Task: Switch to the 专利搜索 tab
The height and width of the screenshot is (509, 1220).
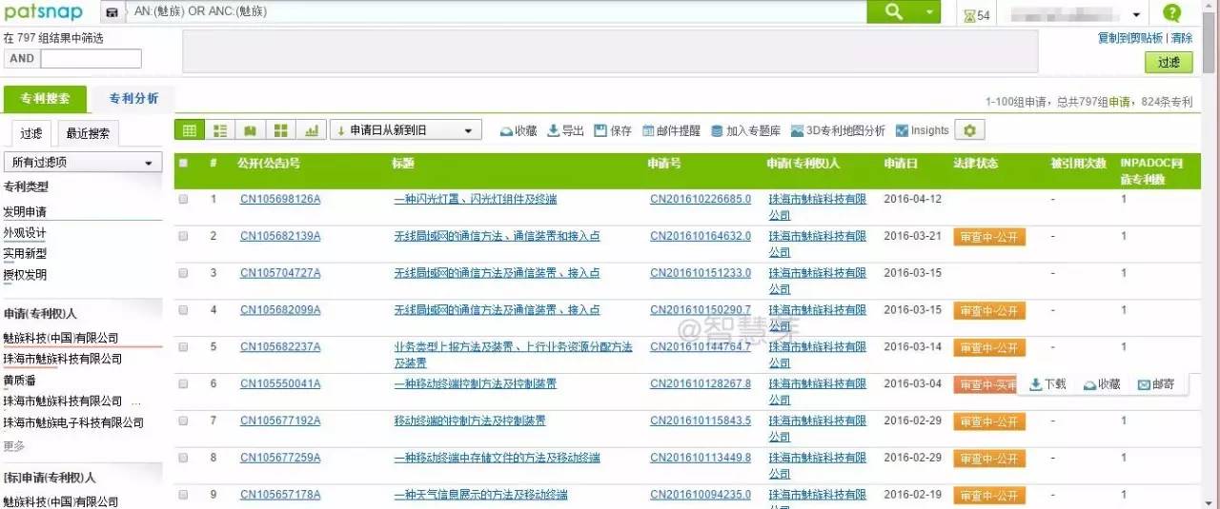Action: (x=44, y=99)
